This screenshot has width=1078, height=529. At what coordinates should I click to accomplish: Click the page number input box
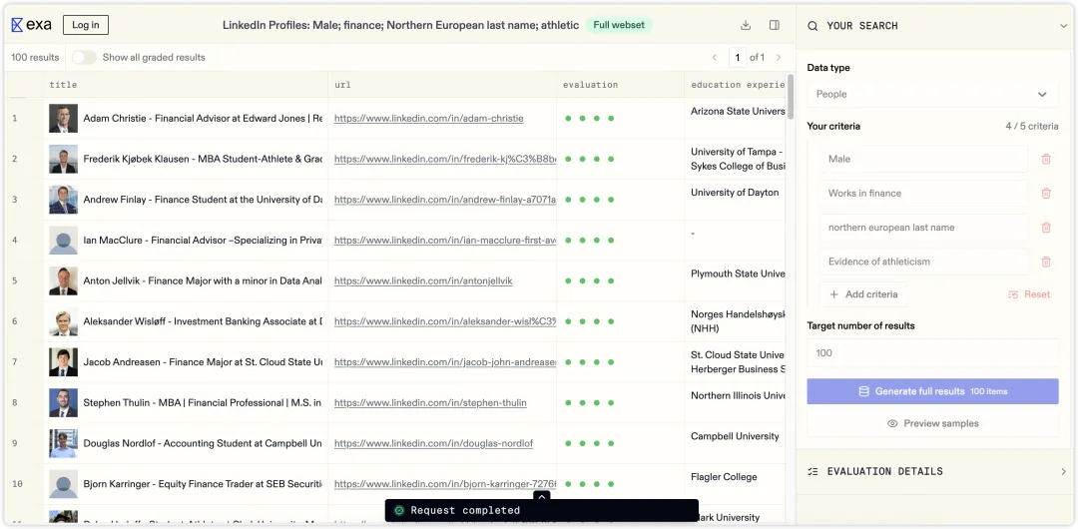pyautogui.click(x=737, y=58)
